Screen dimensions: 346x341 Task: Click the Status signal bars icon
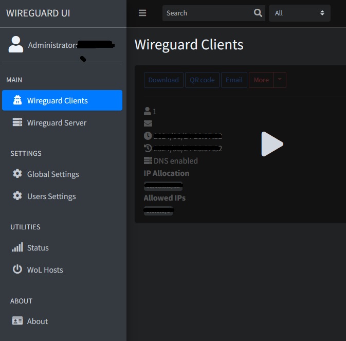click(x=17, y=247)
